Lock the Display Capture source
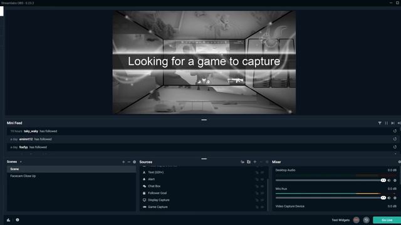Image resolution: width=401 pixels, height=225 pixels. pos(257,200)
